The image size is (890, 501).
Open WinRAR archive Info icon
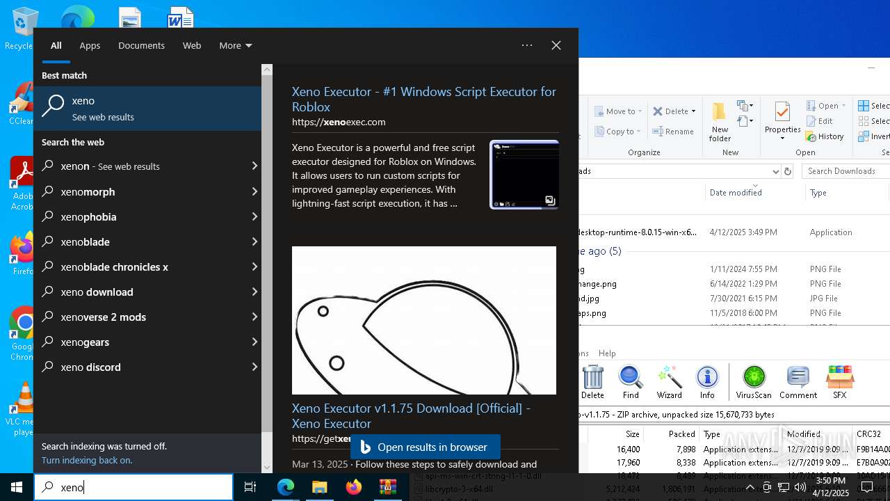[x=707, y=382]
